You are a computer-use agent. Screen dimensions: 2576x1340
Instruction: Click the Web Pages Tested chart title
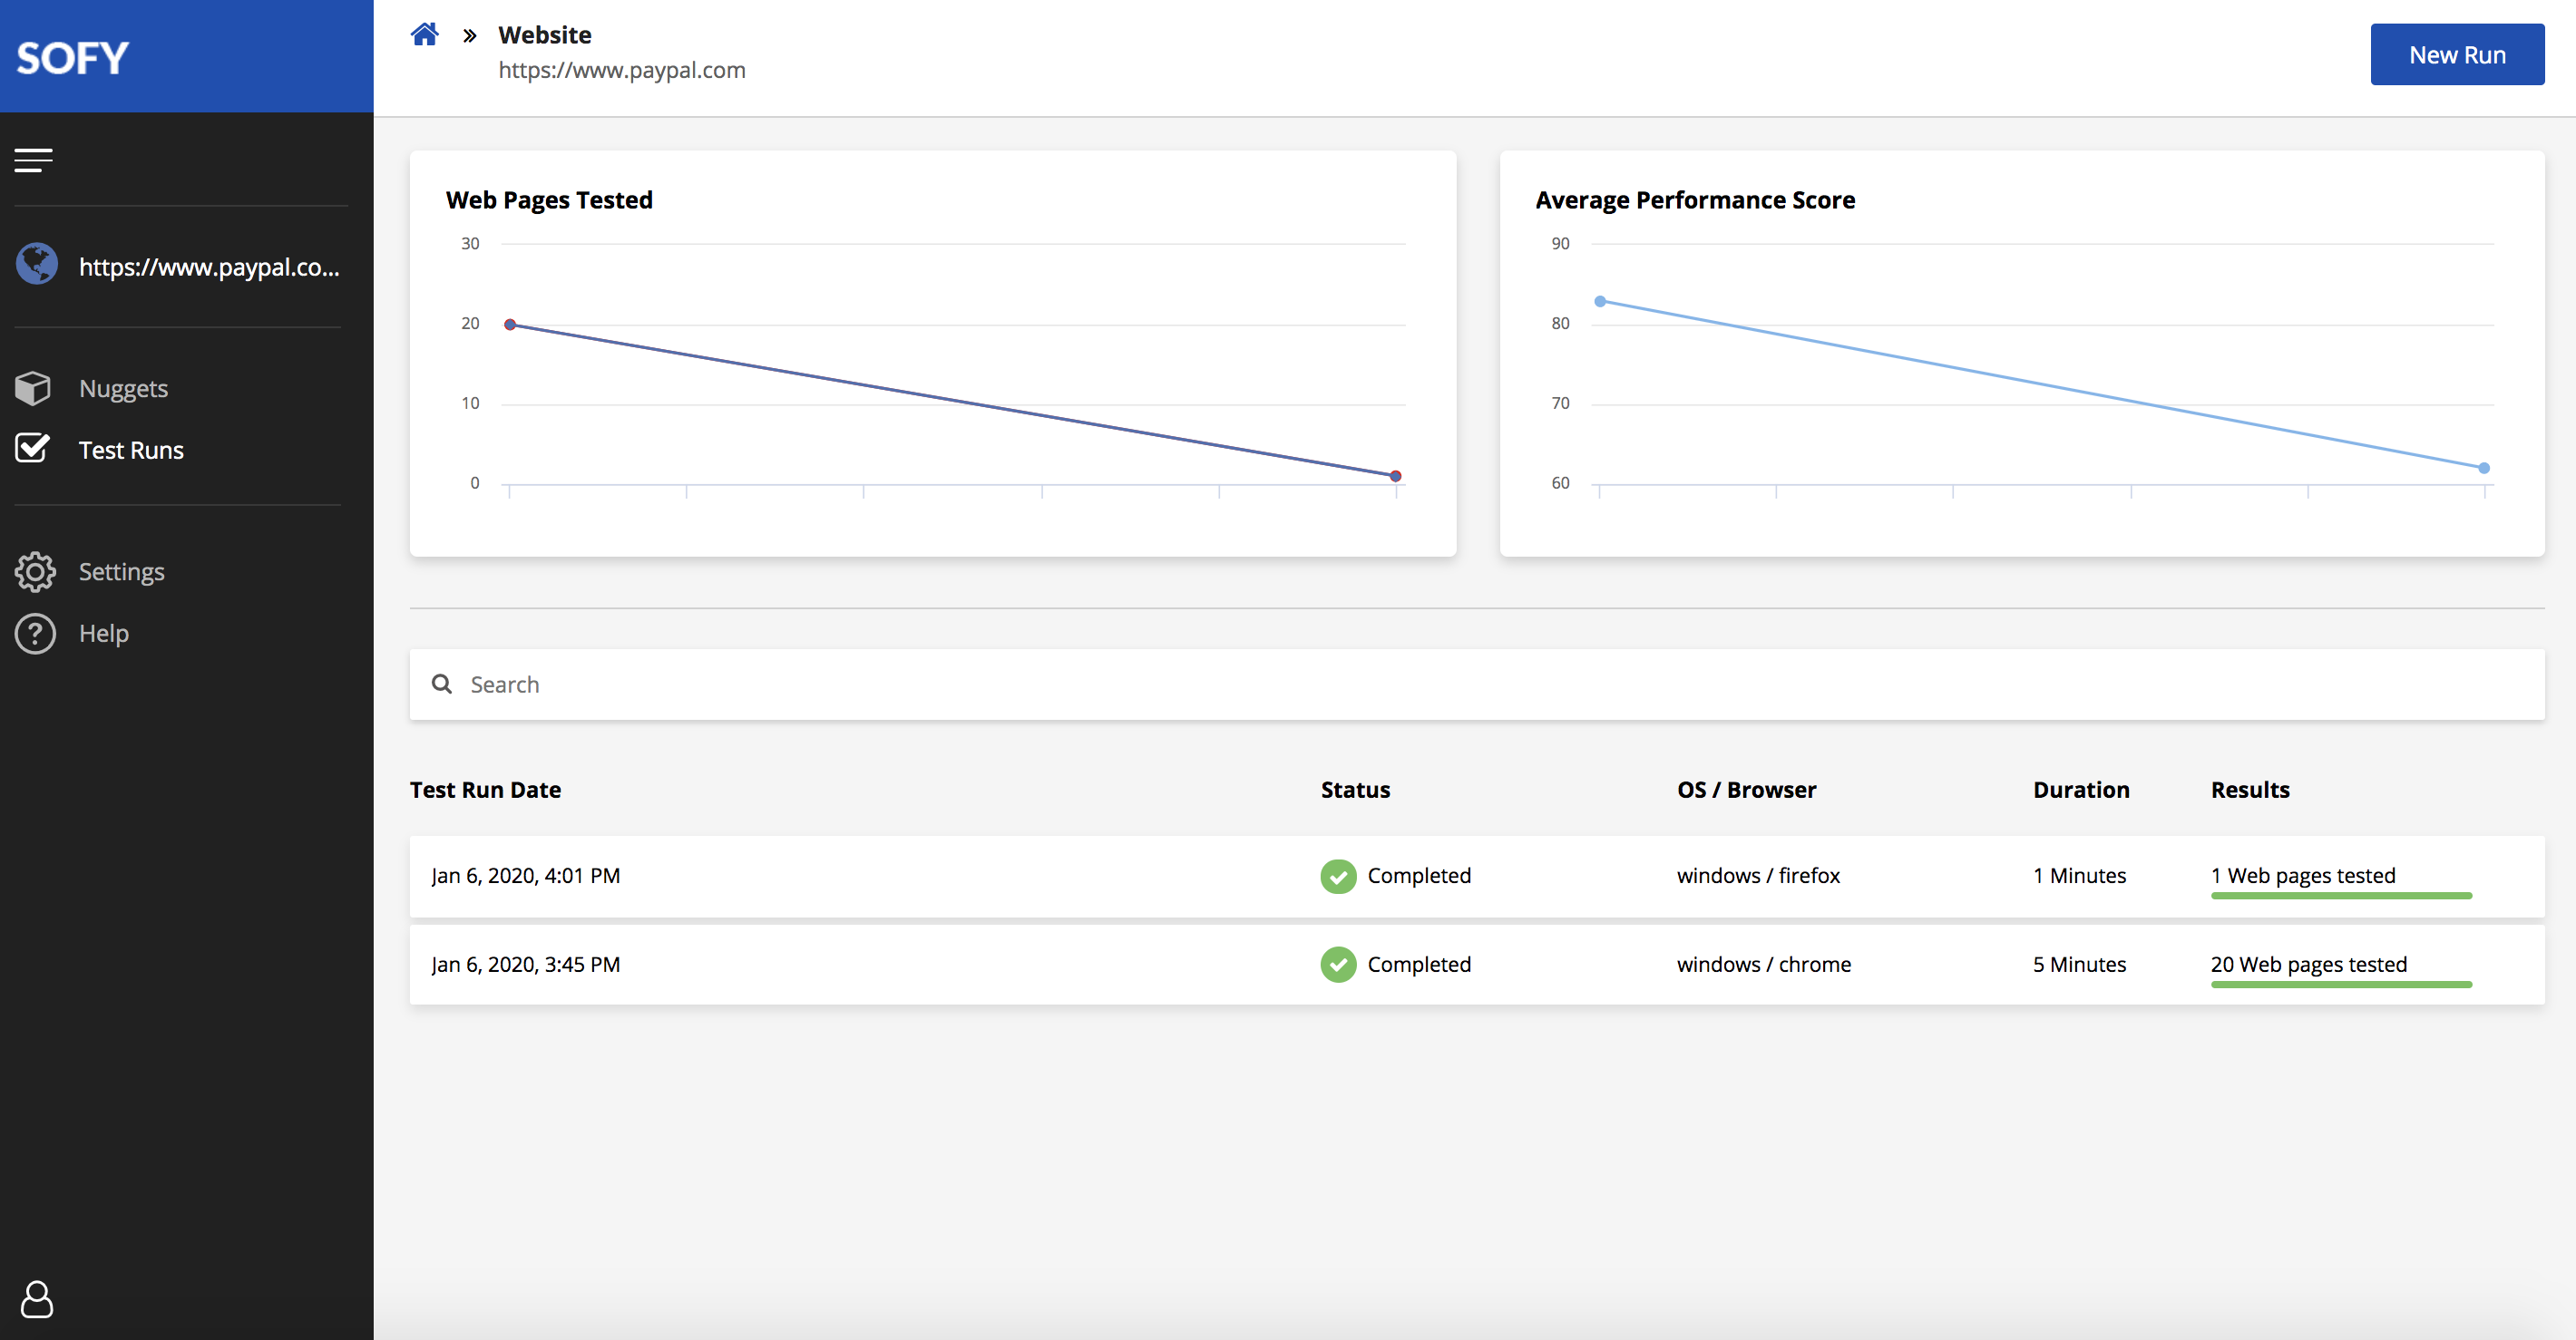(x=549, y=199)
